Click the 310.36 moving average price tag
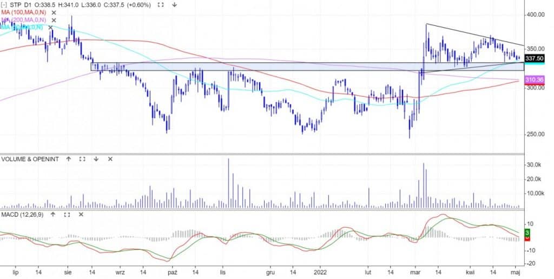Screen dimensions: 554x279 534,79
